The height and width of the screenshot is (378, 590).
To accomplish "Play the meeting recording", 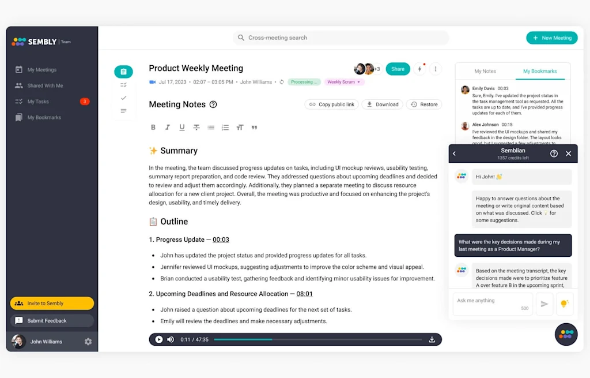I will (159, 339).
